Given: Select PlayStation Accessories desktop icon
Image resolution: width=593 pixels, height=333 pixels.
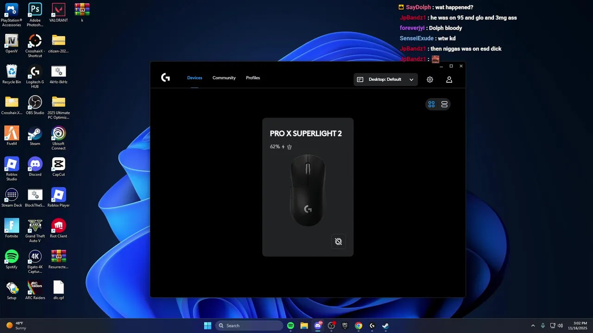Looking at the screenshot, I should pyautogui.click(x=12, y=15).
